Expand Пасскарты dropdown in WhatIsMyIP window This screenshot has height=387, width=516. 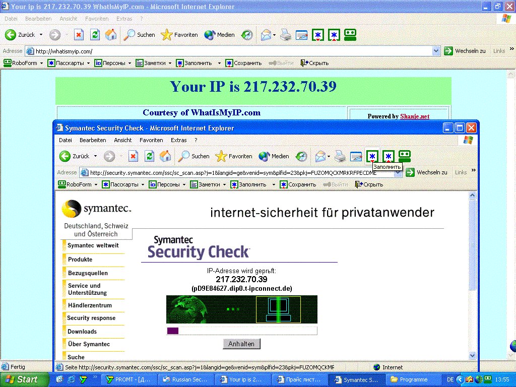coord(89,63)
